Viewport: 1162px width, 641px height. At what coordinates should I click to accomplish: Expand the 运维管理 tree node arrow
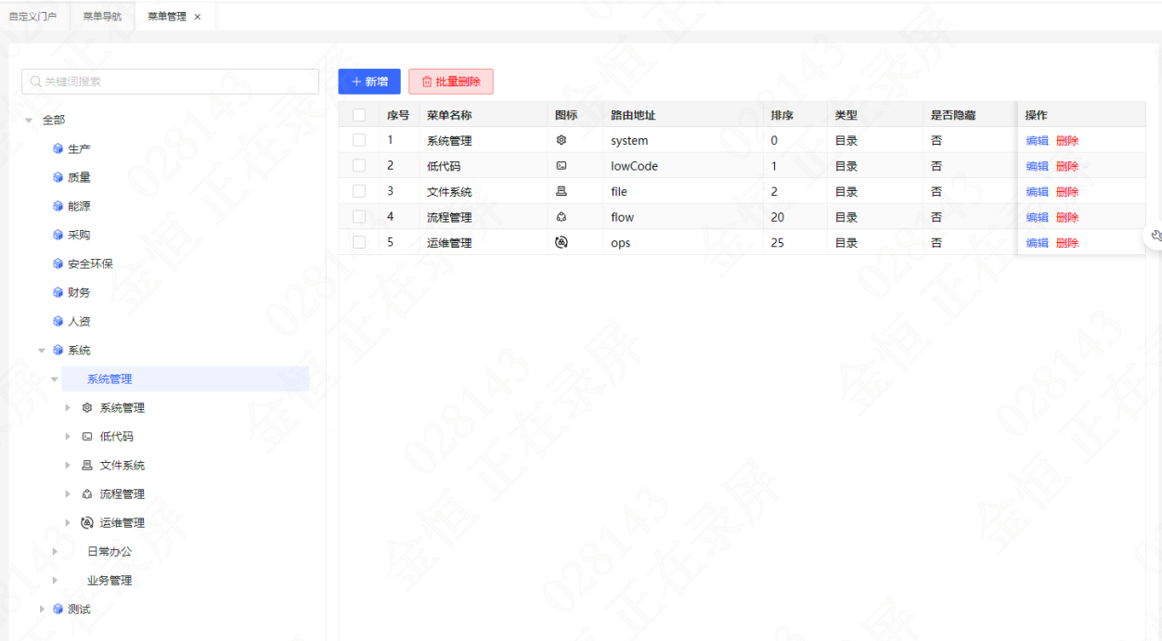pyautogui.click(x=68, y=522)
